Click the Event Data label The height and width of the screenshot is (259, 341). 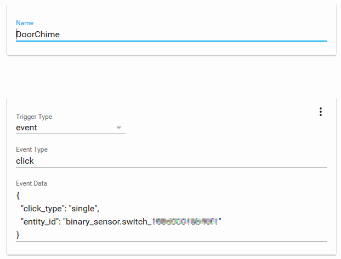point(32,183)
